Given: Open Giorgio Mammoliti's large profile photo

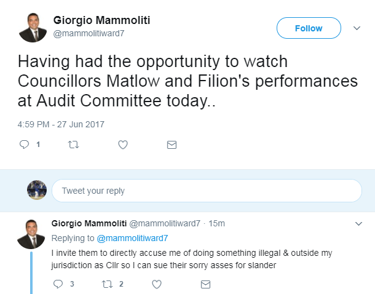Looking at the screenshot, I should 33,28.
